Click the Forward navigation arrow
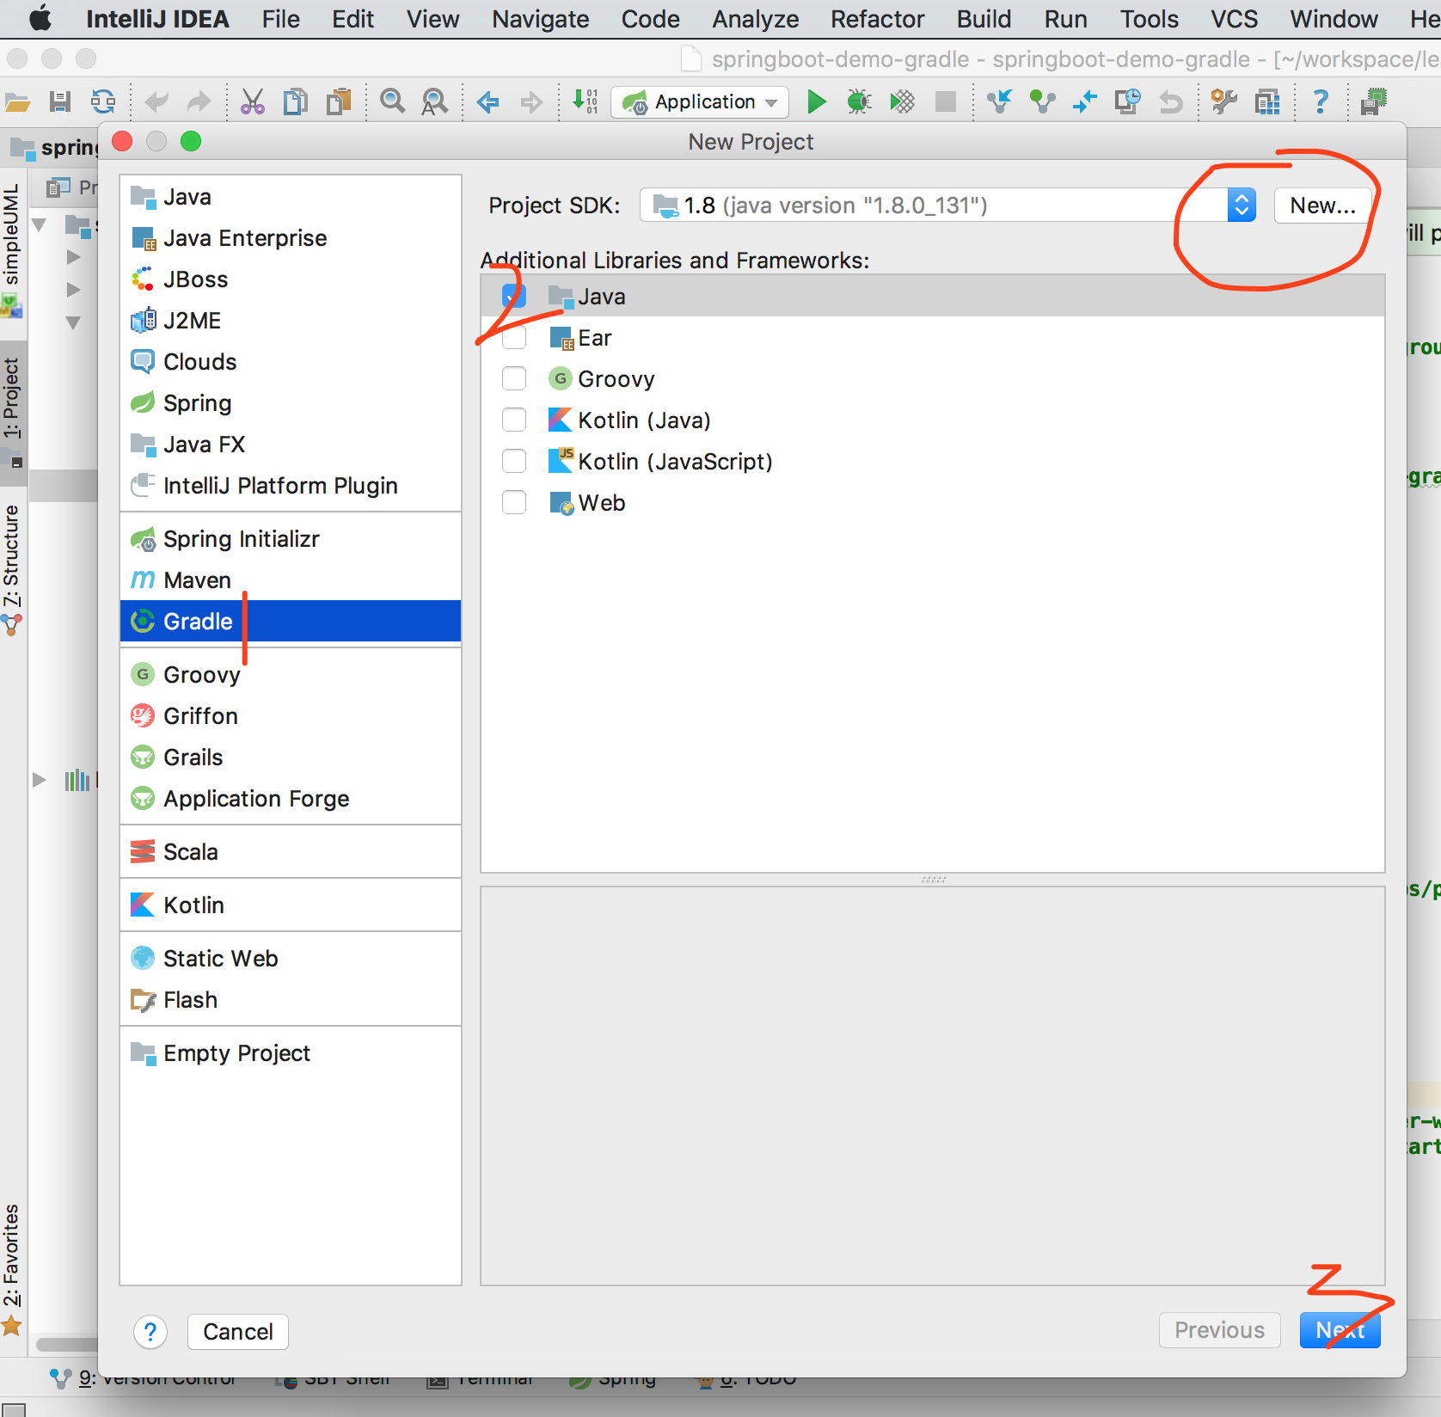The width and height of the screenshot is (1441, 1417). pos(531,102)
